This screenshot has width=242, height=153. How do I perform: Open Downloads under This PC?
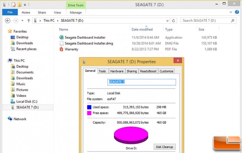24,78
